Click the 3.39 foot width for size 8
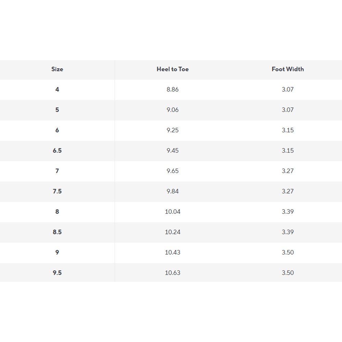The height and width of the screenshot is (342, 342). (288, 212)
